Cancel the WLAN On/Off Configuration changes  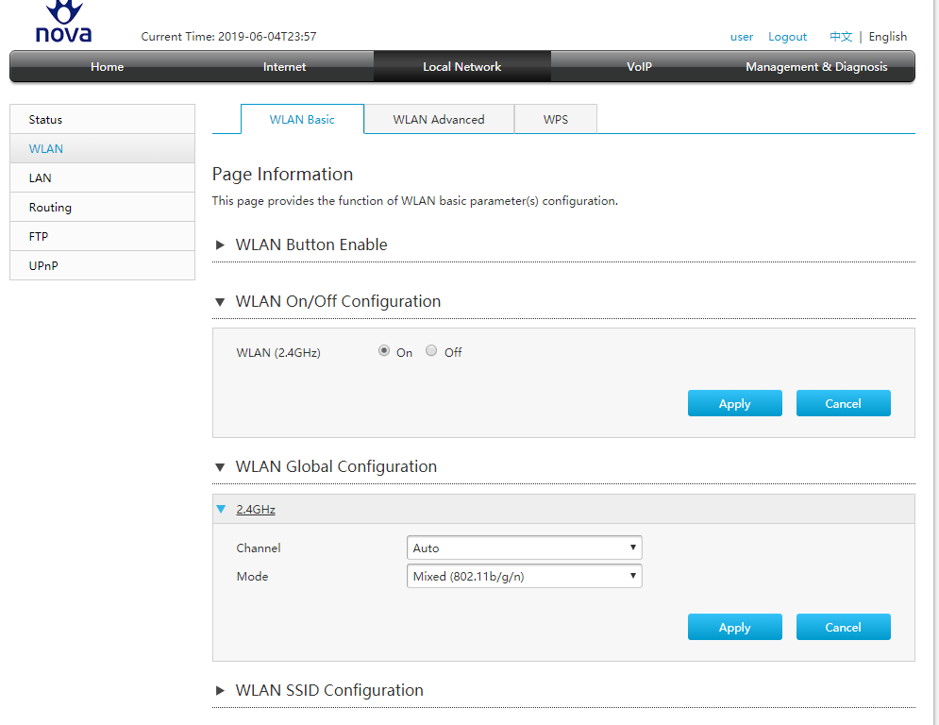[x=843, y=403]
